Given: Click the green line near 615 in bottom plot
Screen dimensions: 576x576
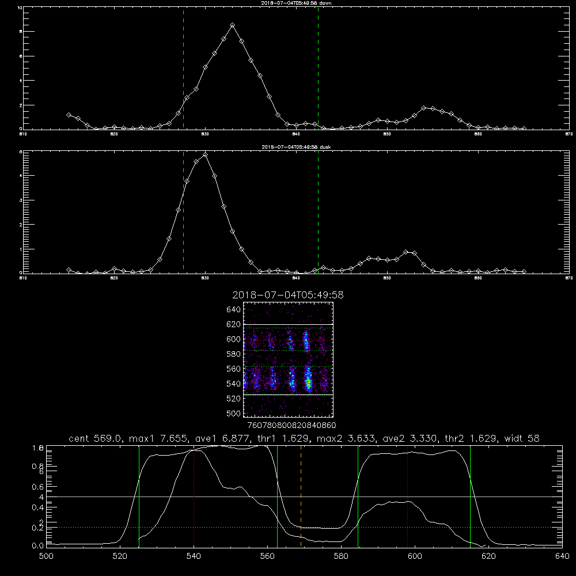Looking at the screenshot, I should [x=470, y=497].
